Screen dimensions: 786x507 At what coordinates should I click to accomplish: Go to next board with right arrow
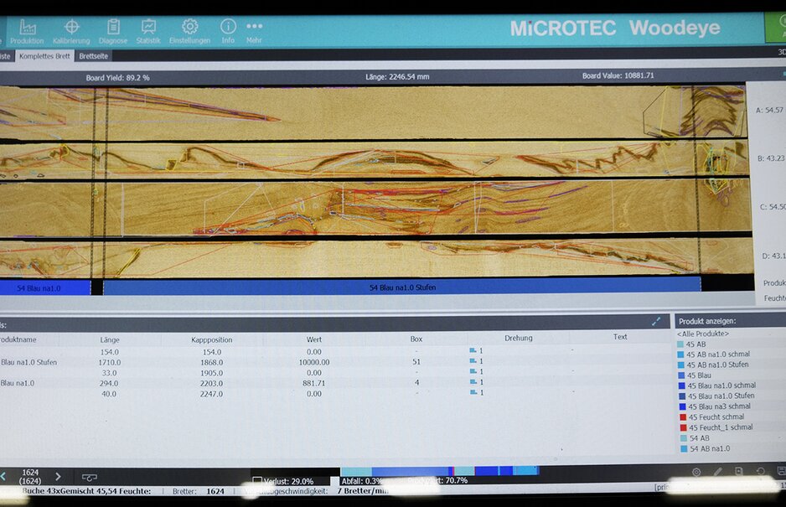coord(58,476)
